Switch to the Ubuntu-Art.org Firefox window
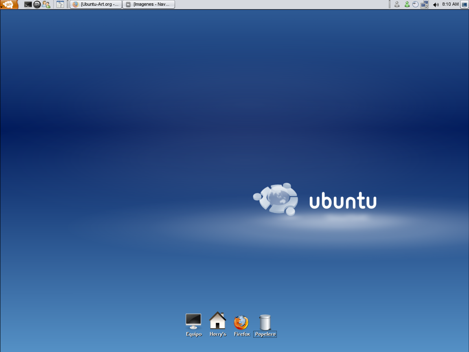Viewport: 469px width, 352px height. click(96, 4)
